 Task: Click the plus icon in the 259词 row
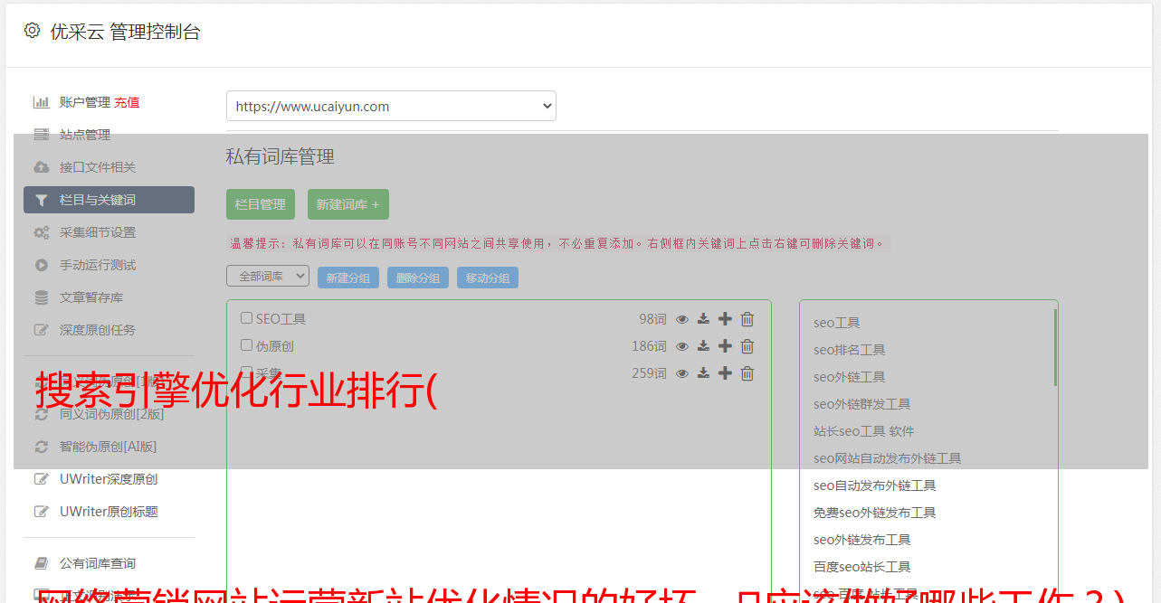[725, 373]
